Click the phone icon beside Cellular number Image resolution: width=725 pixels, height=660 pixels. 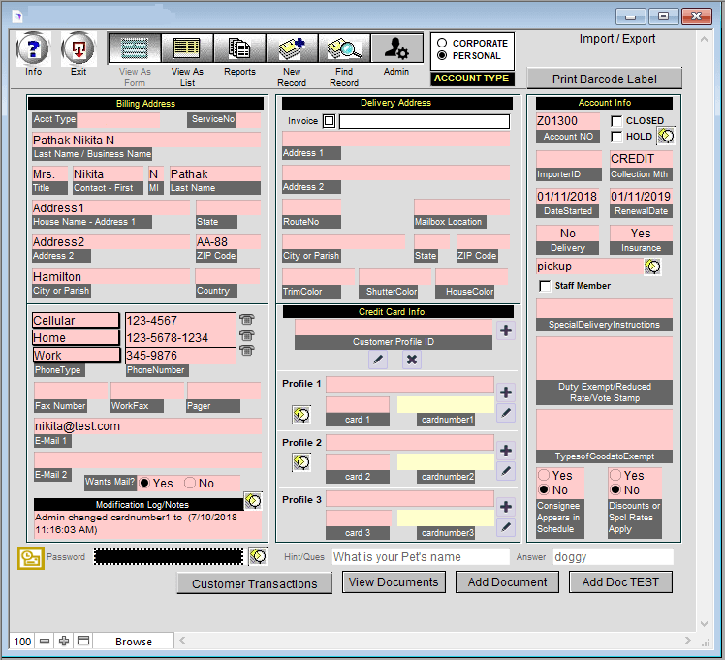click(246, 320)
